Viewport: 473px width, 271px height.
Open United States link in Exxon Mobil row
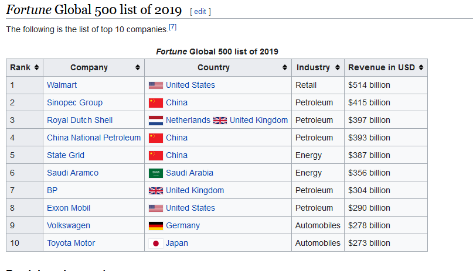tap(190, 208)
